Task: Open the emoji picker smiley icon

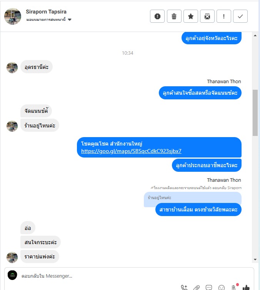Action: (x=222, y=287)
